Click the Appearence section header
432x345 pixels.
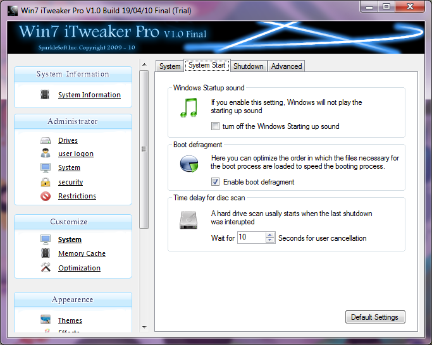[73, 300]
